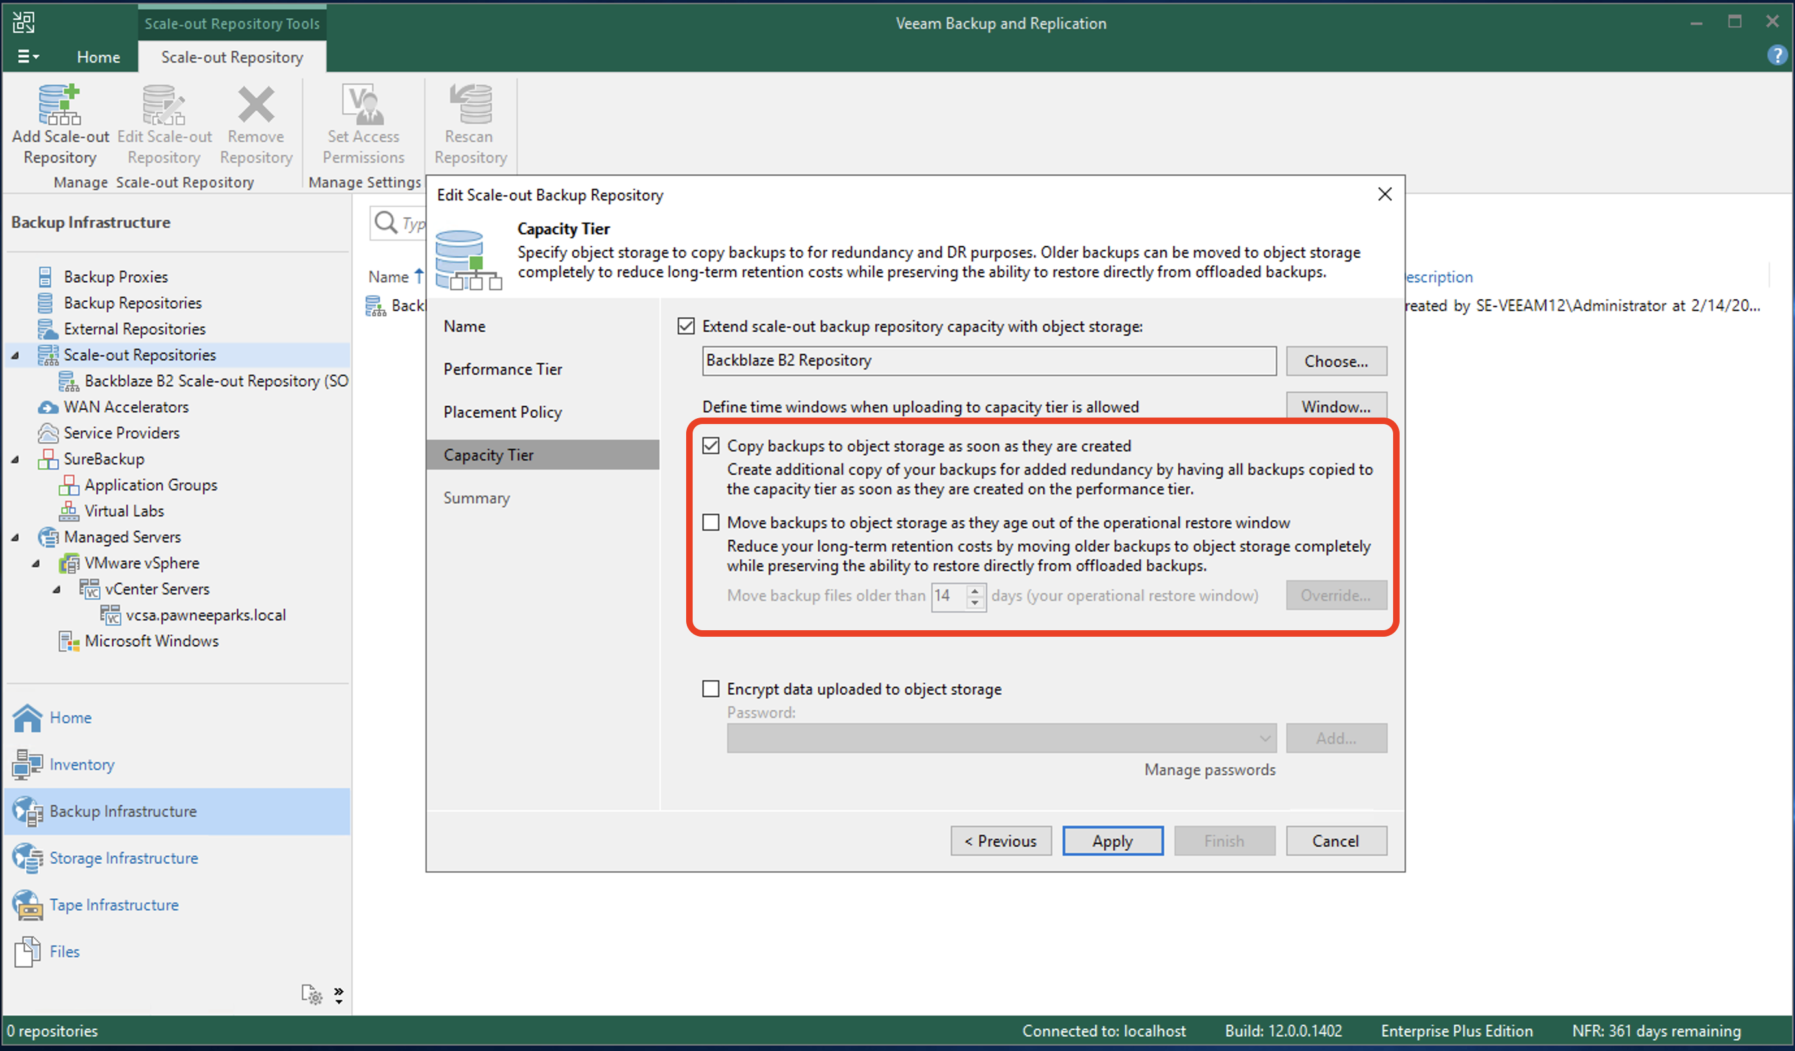Click the days value field showing 14
Image resolution: width=1795 pixels, height=1051 pixels.
coord(950,596)
